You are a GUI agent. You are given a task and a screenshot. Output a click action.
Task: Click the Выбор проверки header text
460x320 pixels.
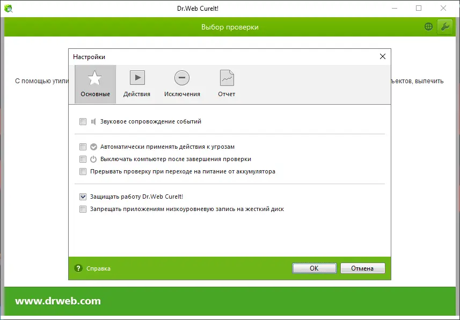point(230,27)
